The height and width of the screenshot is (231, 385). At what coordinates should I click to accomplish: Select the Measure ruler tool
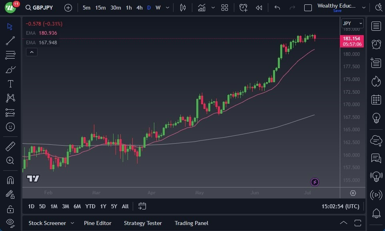(x=10, y=146)
